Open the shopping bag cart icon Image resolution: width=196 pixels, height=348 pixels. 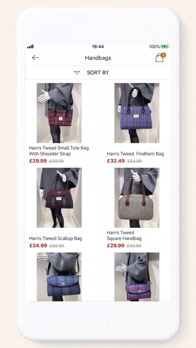(x=159, y=58)
